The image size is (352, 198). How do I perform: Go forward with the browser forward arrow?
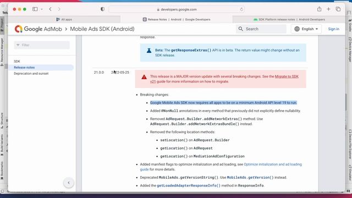(59, 9)
